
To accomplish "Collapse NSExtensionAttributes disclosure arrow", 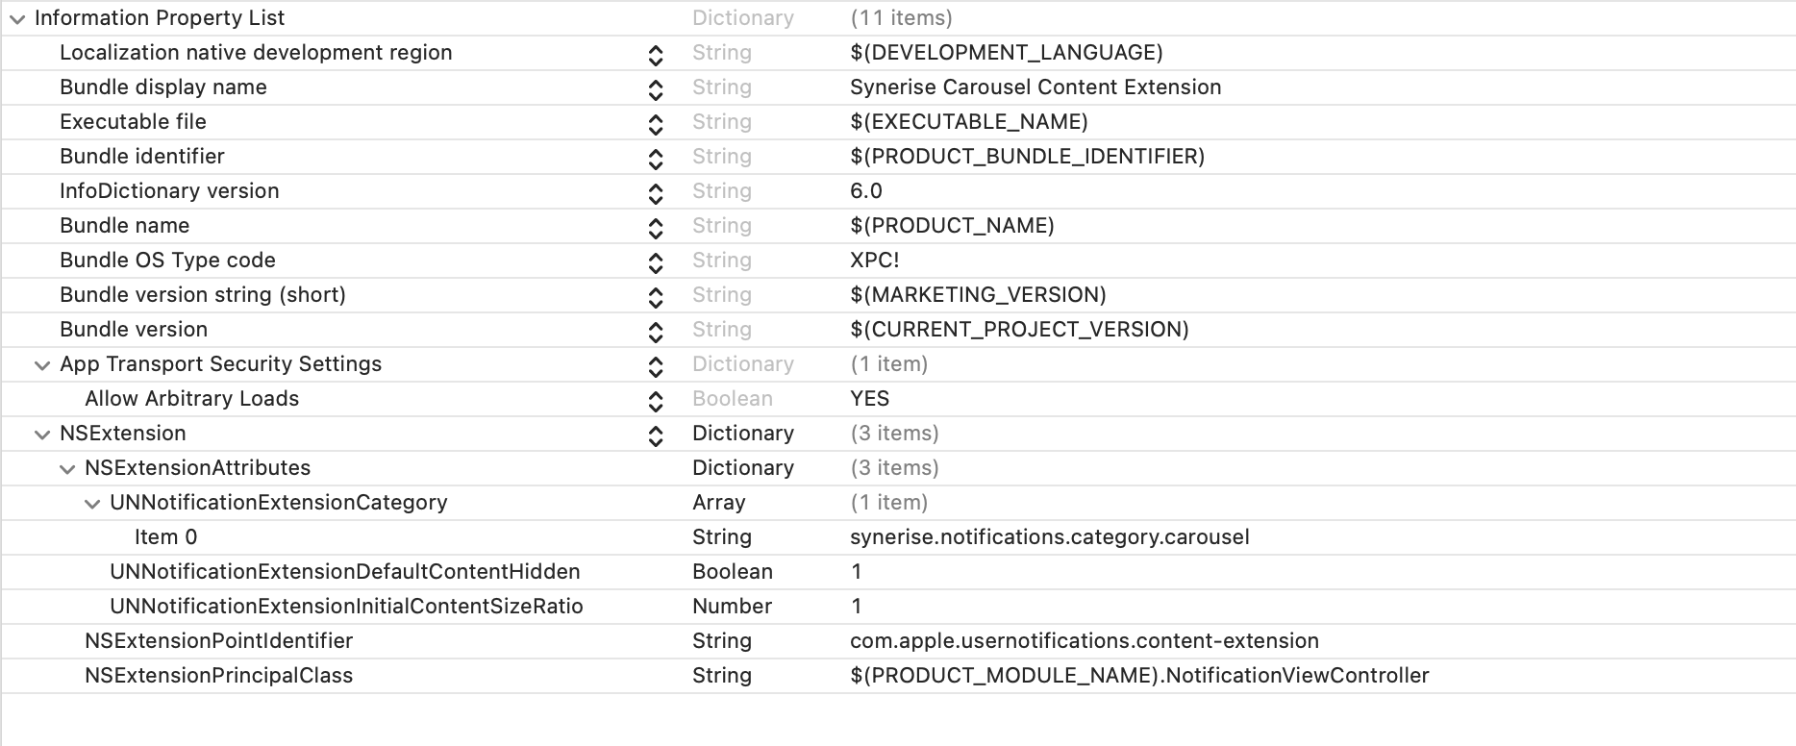I will [x=67, y=469].
